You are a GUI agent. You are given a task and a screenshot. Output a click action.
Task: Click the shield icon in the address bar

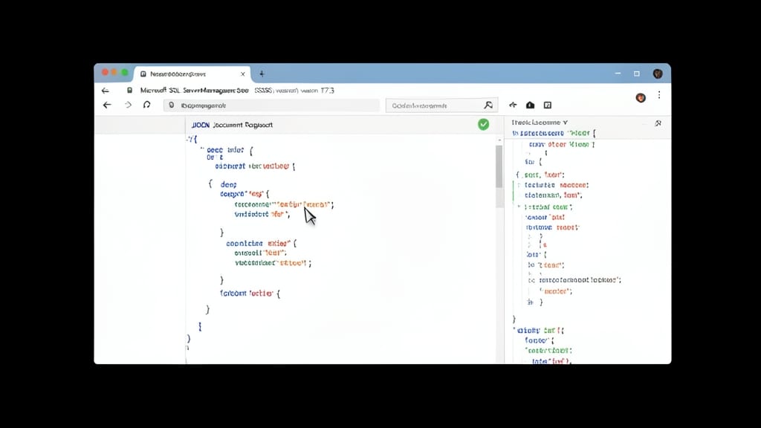(x=172, y=106)
